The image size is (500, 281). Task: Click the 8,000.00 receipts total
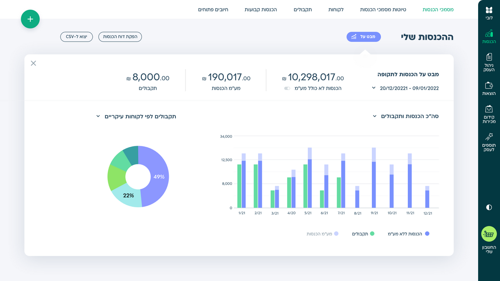tap(148, 77)
